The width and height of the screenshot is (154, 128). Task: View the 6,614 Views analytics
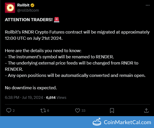(x=56, y=98)
